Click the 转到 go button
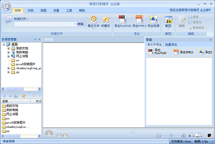The image size is (215, 144). (x=81, y=24)
